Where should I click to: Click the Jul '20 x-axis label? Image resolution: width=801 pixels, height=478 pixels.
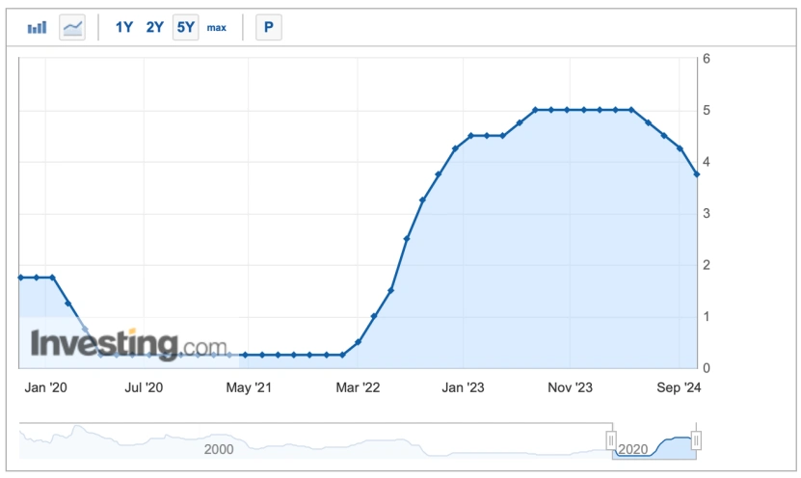144,388
